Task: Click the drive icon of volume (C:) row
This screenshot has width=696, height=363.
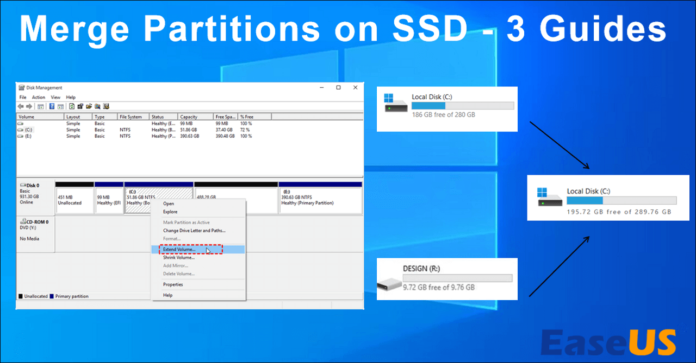Action: pos(20,130)
